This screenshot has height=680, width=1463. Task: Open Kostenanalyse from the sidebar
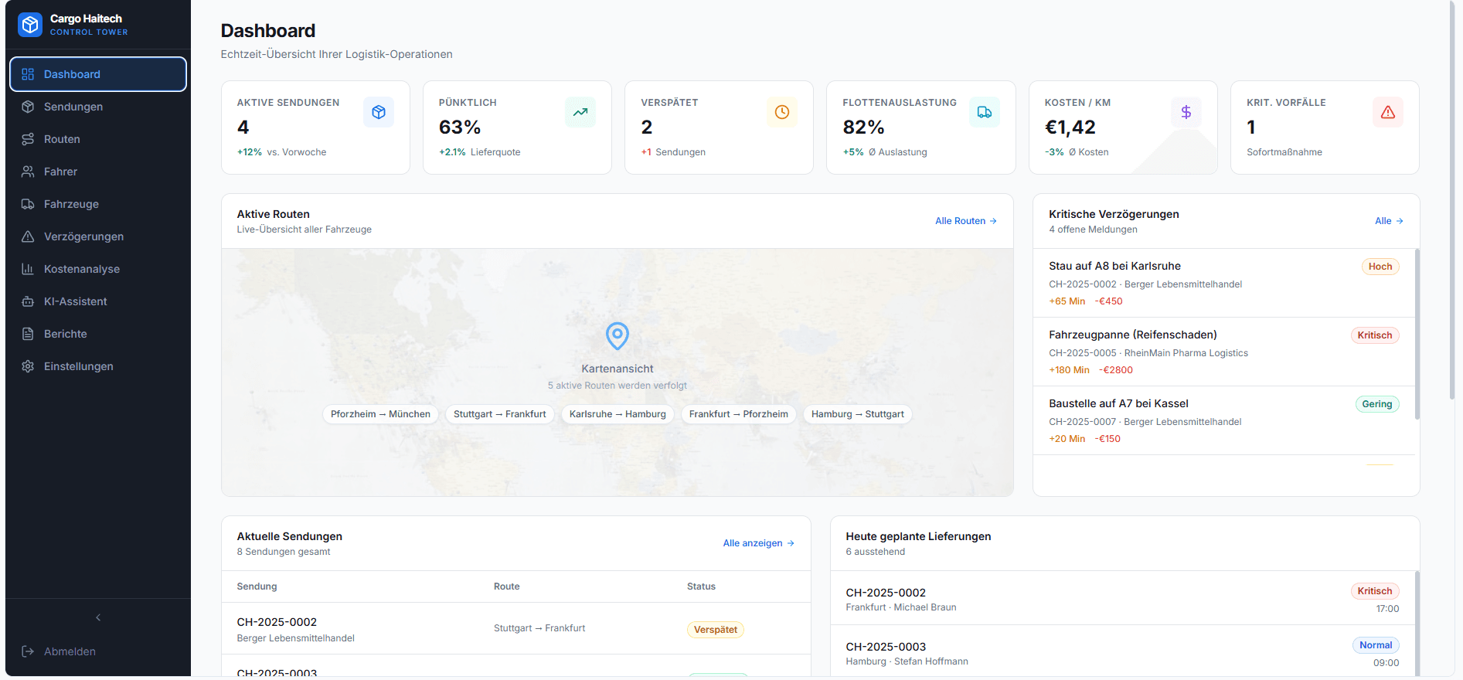click(98, 269)
